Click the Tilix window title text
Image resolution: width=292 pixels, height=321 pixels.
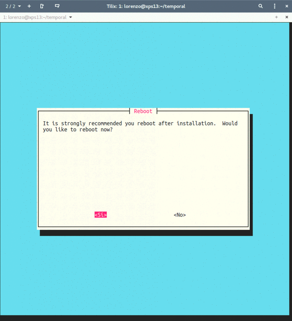click(x=146, y=6)
